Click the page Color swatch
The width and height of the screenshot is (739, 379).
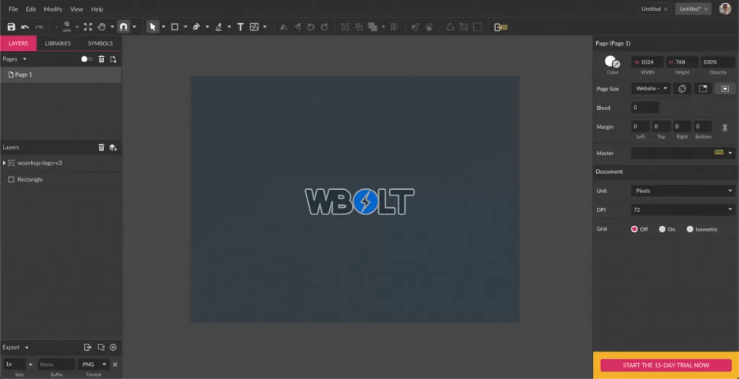point(612,62)
